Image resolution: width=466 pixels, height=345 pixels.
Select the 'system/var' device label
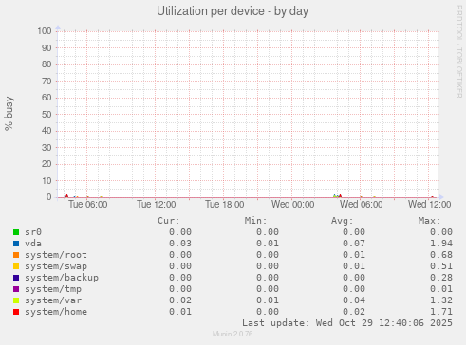tap(53, 300)
